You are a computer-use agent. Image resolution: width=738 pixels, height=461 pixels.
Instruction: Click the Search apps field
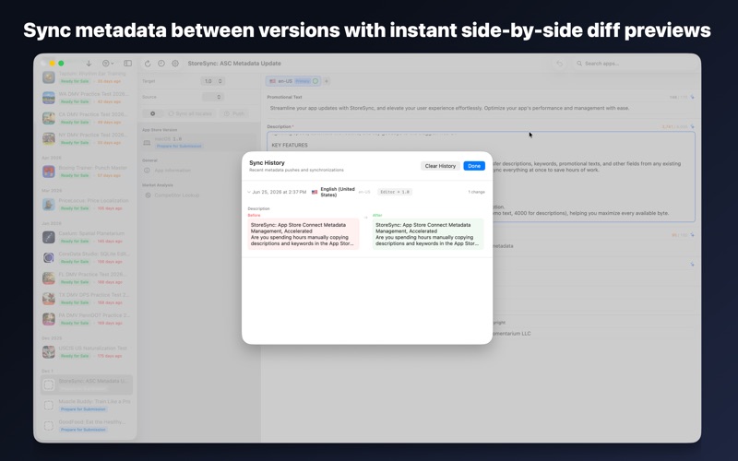point(634,64)
